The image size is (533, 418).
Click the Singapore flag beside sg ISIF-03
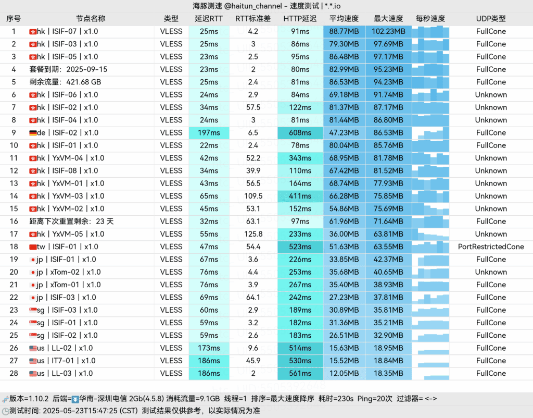pyautogui.click(x=33, y=311)
